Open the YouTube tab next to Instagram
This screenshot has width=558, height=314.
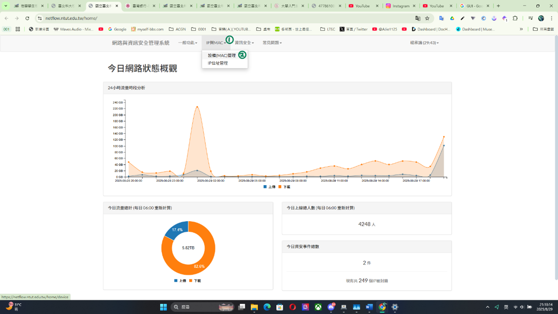coord(436,6)
